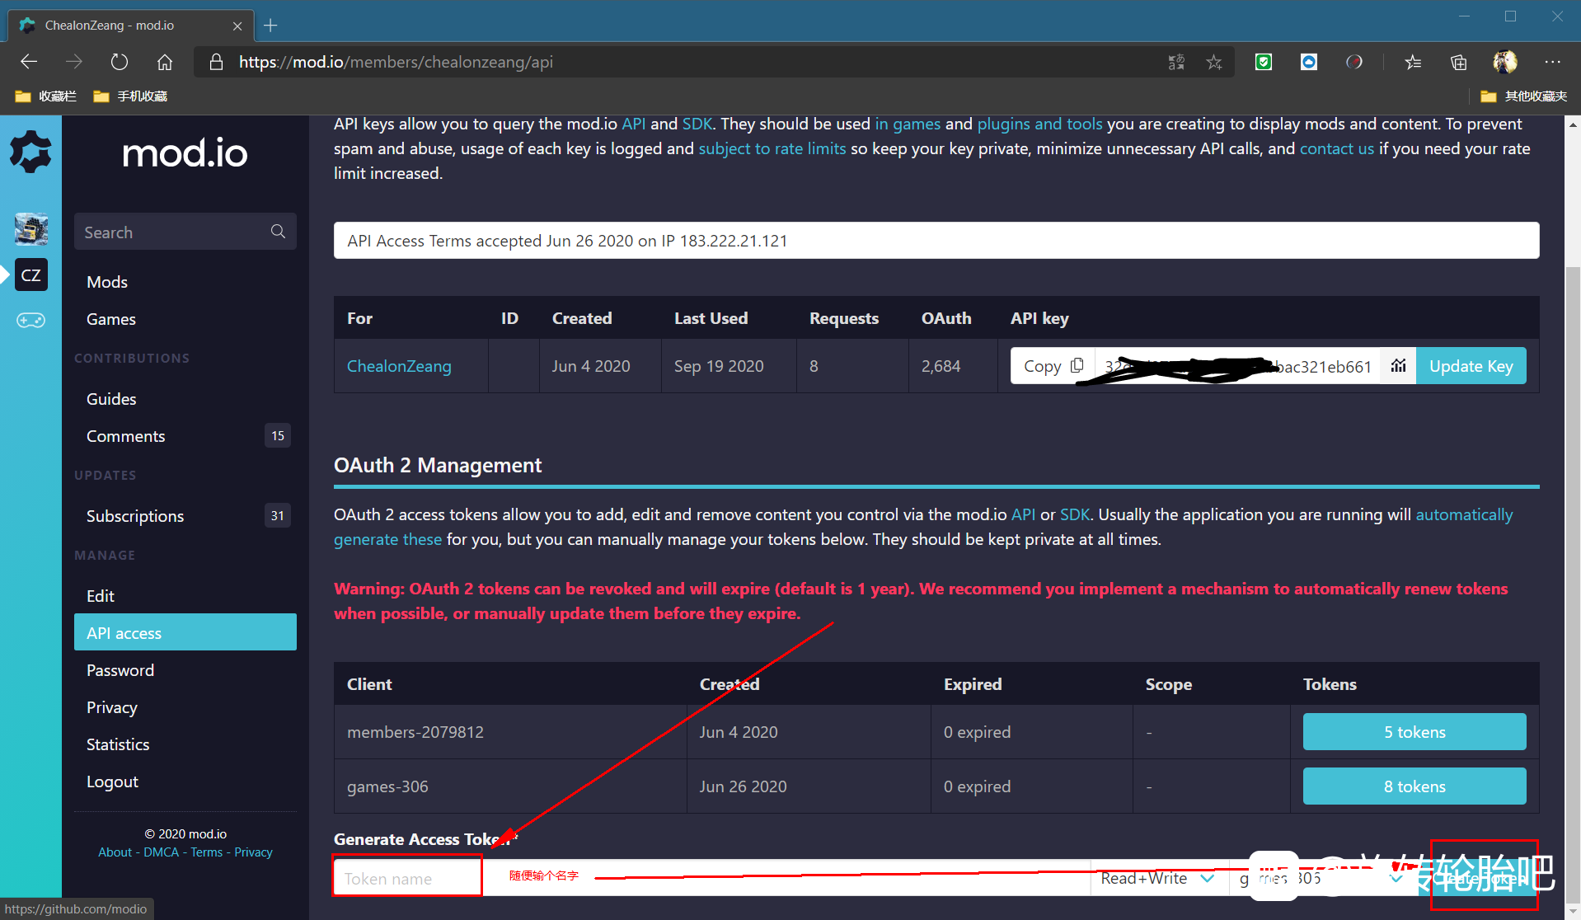Open the translate page icon
This screenshot has height=920, width=1581.
1176,62
